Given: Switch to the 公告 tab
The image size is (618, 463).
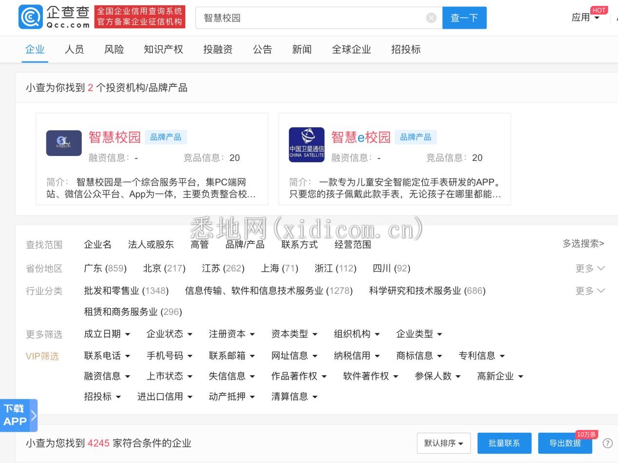Looking at the screenshot, I should 262,49.
